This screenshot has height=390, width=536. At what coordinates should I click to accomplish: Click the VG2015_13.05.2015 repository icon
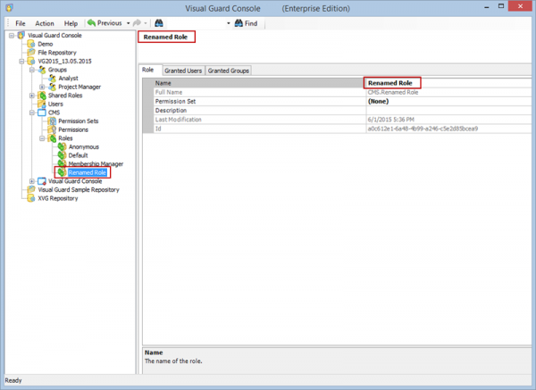31,61
